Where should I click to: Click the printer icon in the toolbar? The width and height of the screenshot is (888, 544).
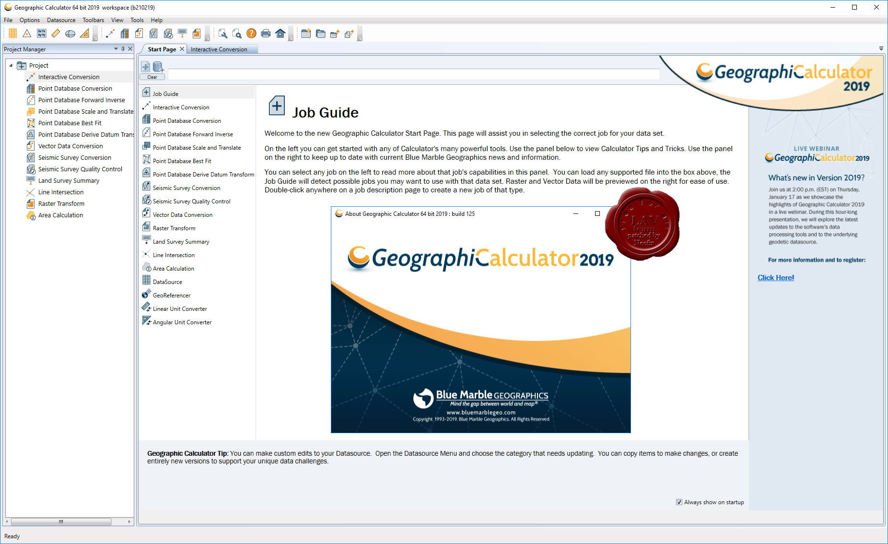(x=266, y=33)
